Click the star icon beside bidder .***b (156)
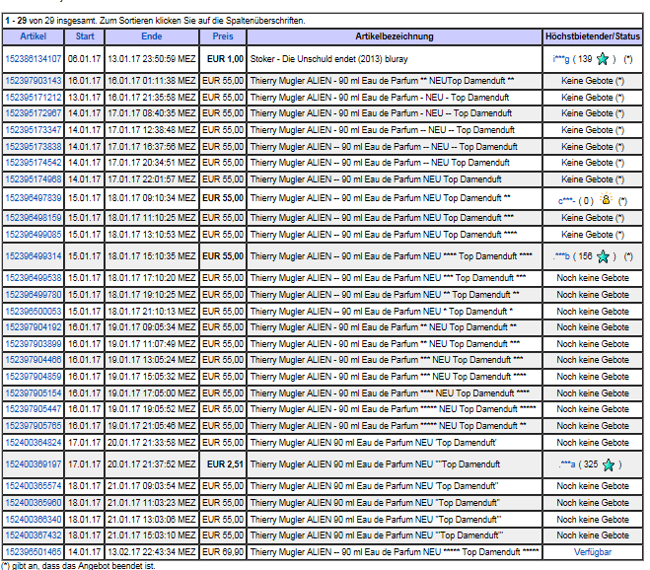Image resolution: width=650 pixels, height=570 pixels. coord(603,256)
